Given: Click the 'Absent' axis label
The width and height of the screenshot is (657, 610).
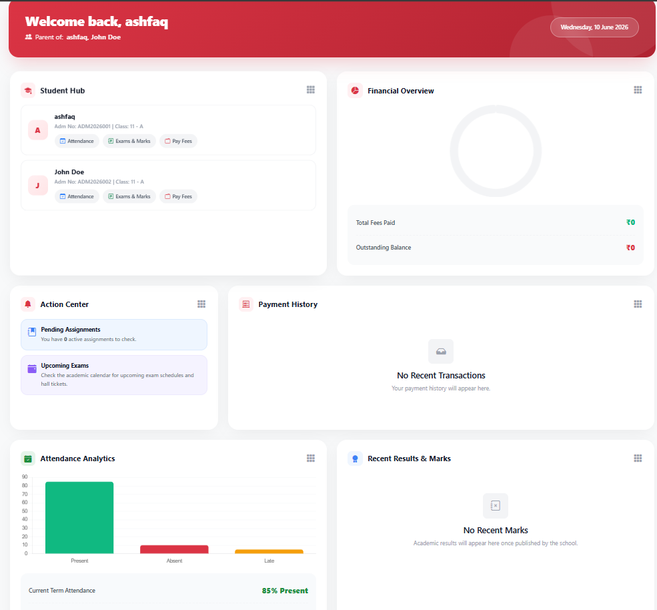Looking at the screenshot, I should tap(174, 561).
